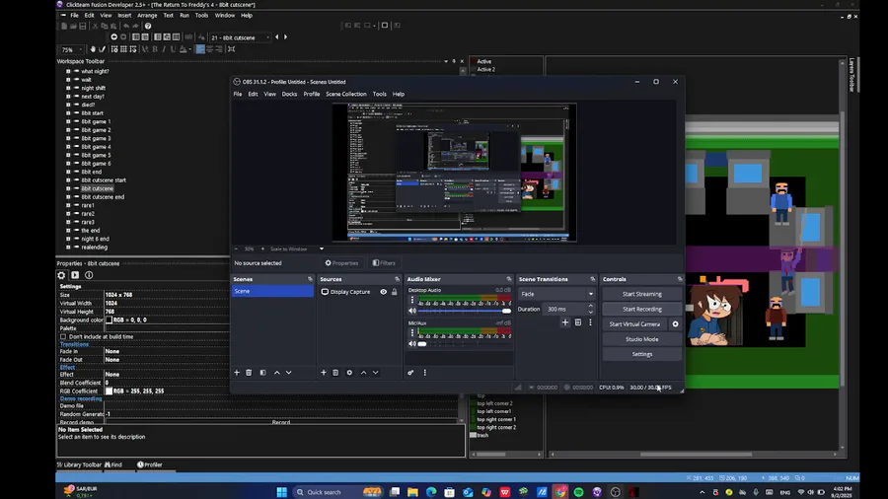Toggle Display Capture lock
This screenshot has height=499, width=888.
pyautogui.click(x=394, y=292)
